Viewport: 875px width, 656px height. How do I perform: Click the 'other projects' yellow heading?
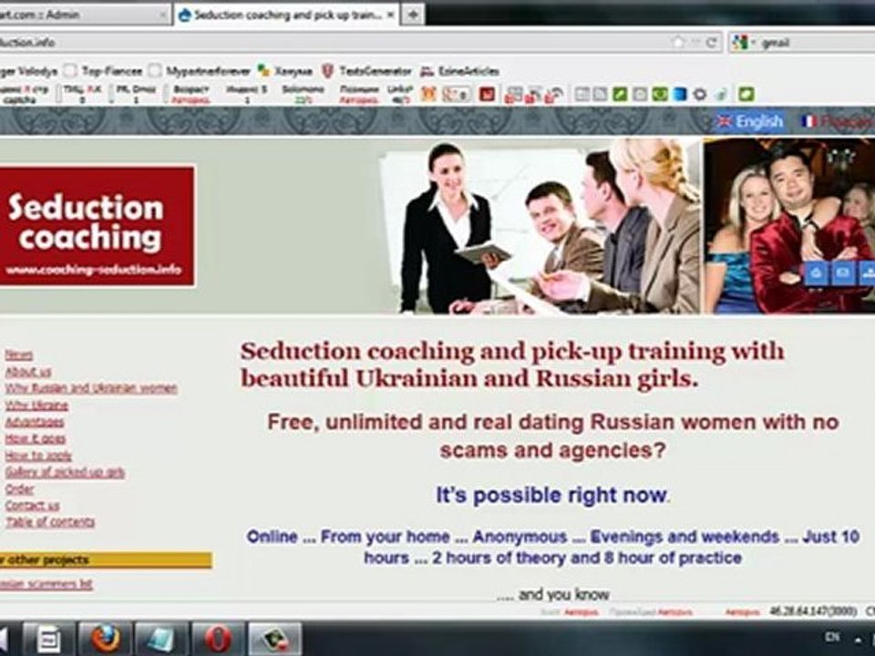click(x=106, y=559)
